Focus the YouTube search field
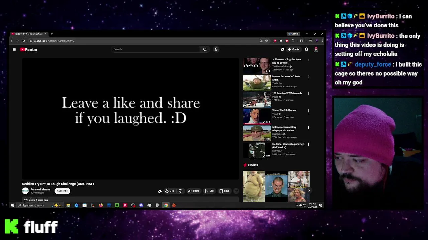The height and width of the screenshot is (240, 428). [x=155, y=49]
